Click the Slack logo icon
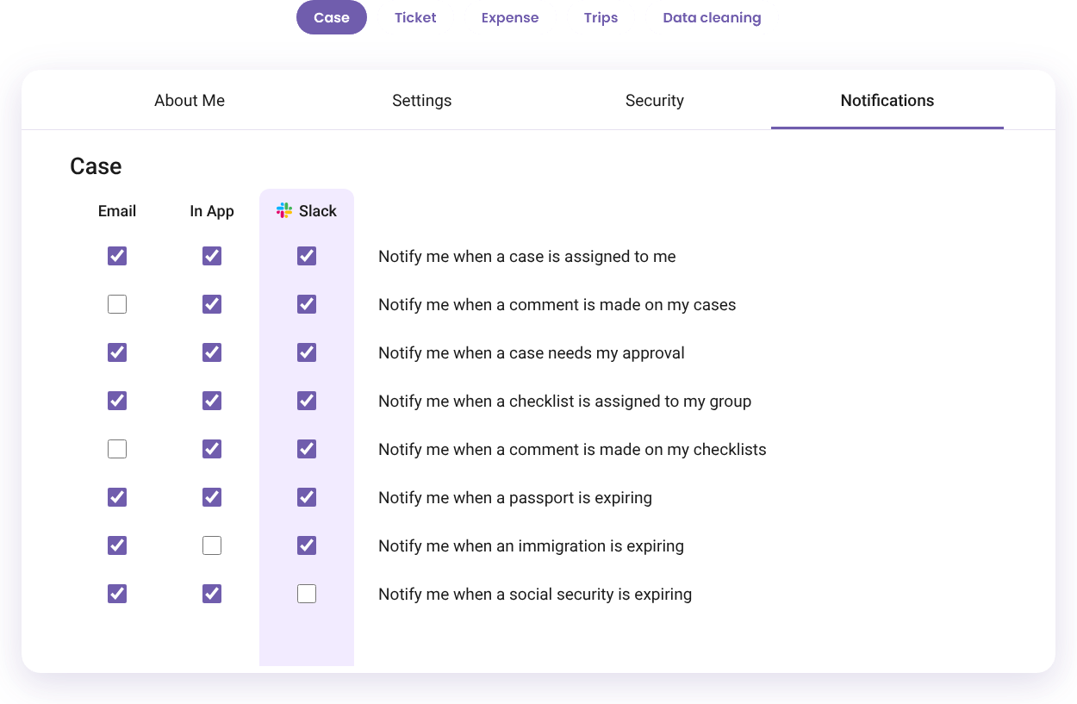Viewport: 1077px width, 704px height. pos(284,211)
